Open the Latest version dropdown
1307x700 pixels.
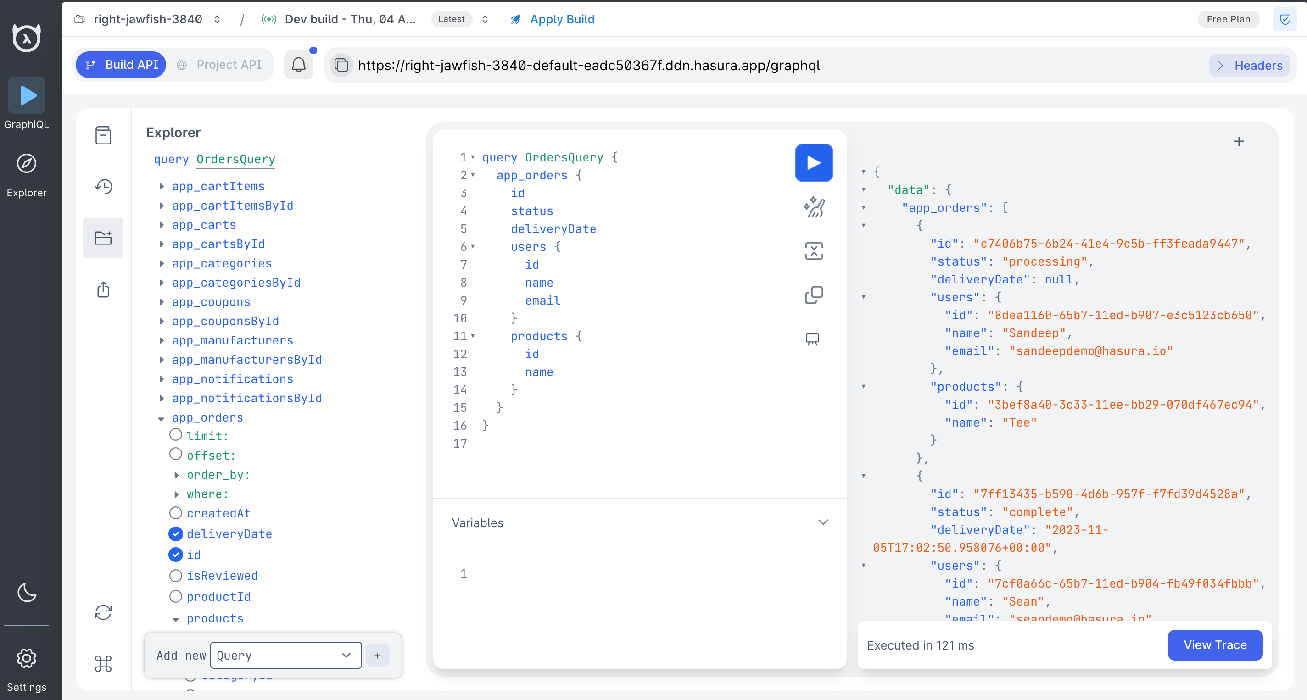485,19
